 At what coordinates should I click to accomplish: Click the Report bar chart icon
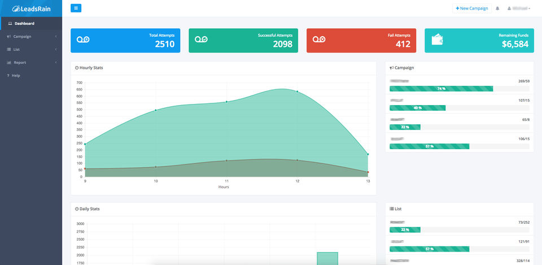(9, 63)
